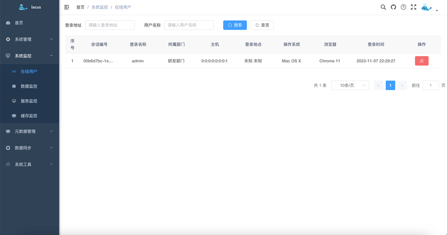Click the 会话编号 column header
The width and height of the screenshot is (447, 235).
pyautogui.click(x=99, y=44)
